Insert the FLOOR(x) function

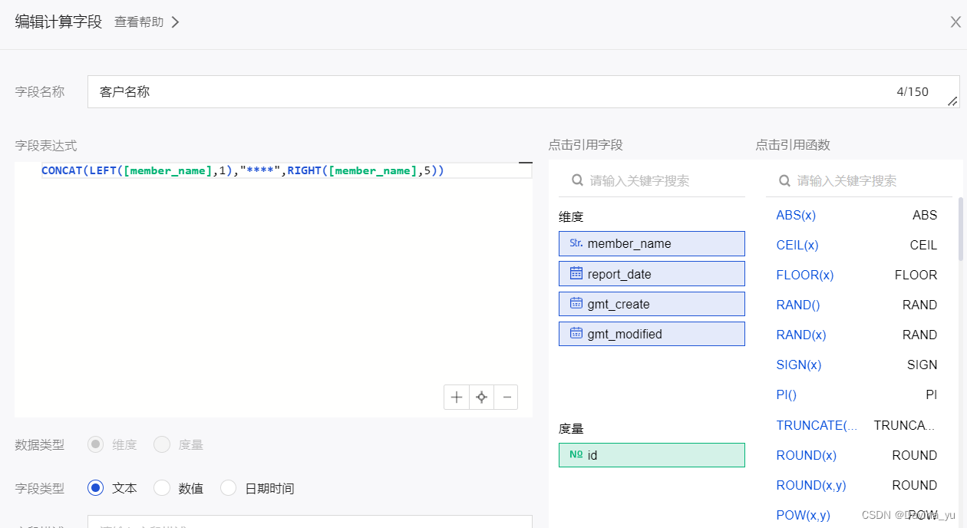coord(805,275)
